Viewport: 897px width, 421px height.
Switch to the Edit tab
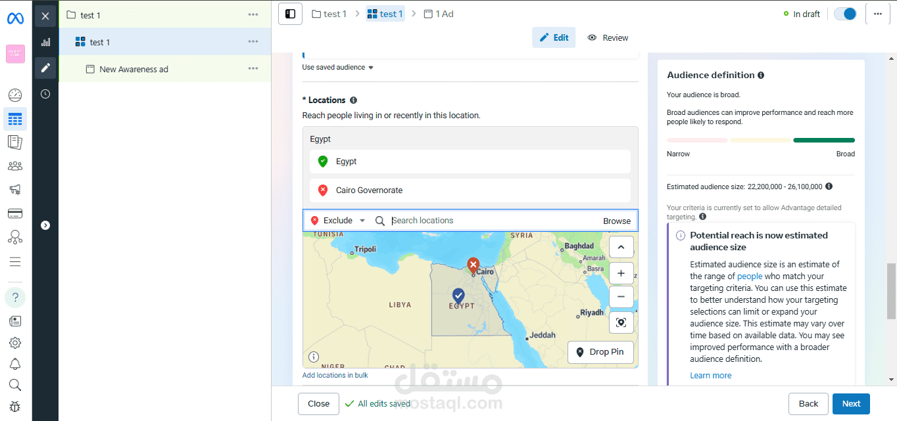coord(554,37)
